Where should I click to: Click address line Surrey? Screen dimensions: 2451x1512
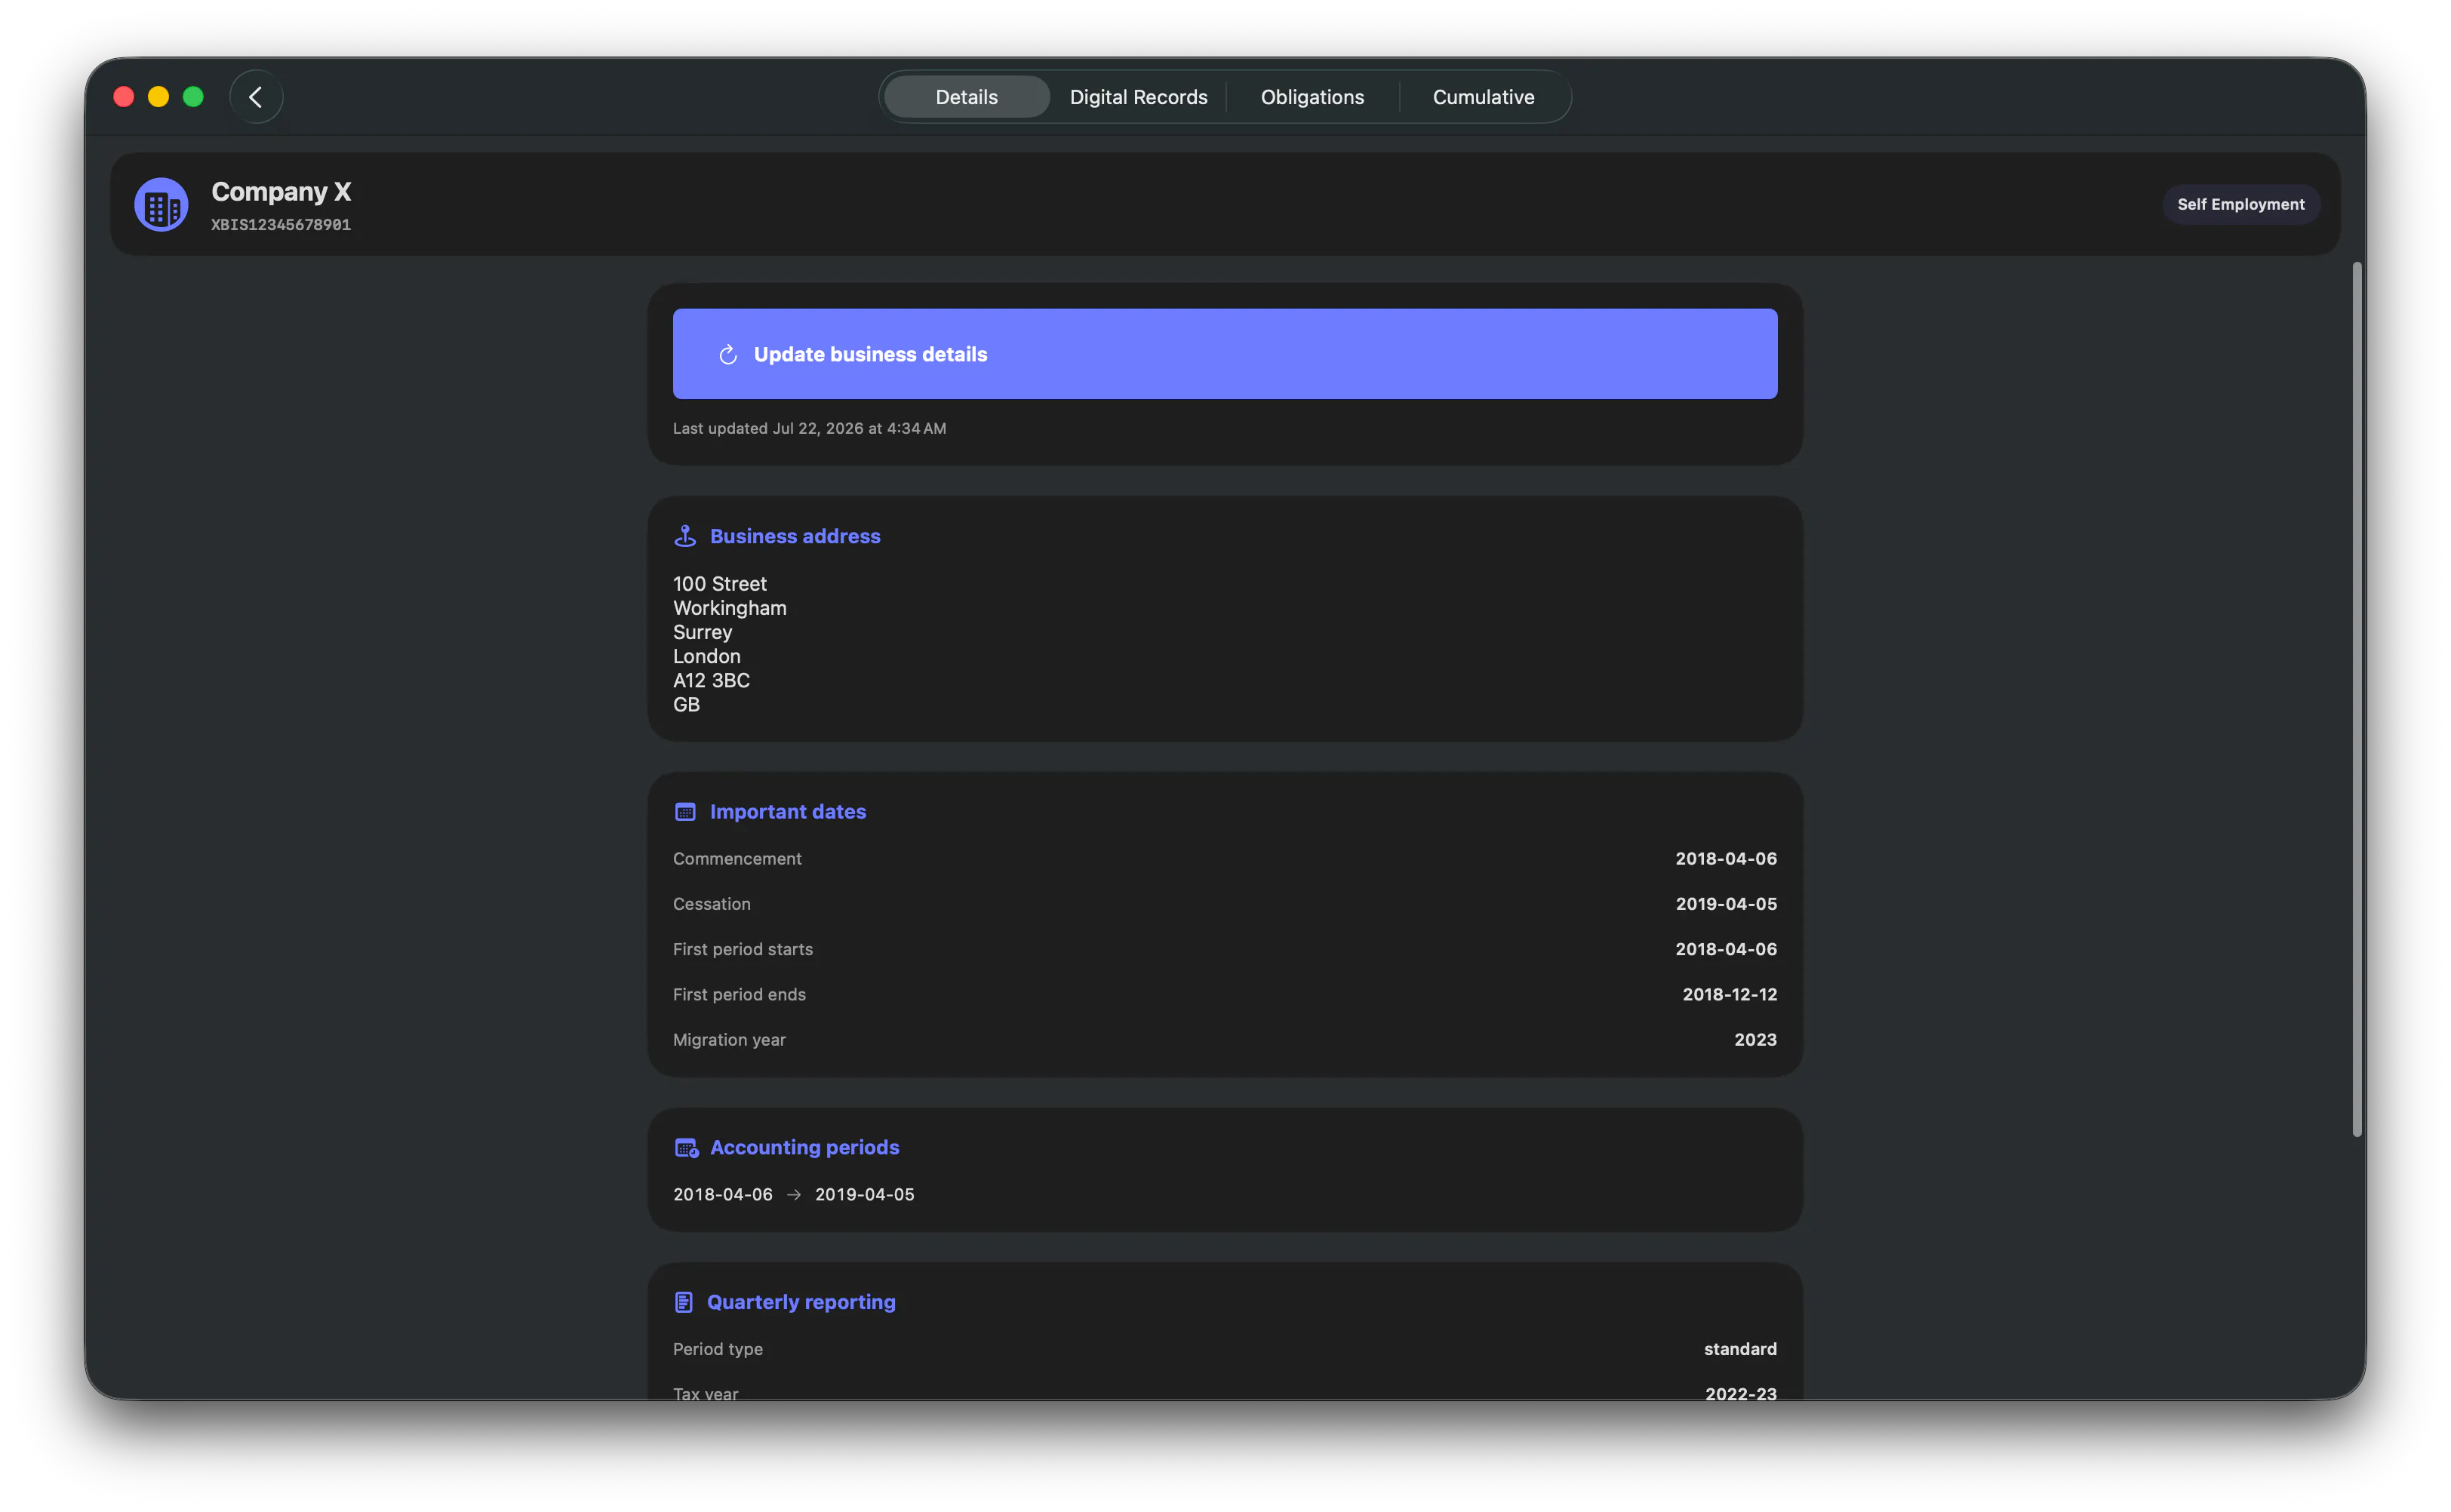click(x=702, y=632)
